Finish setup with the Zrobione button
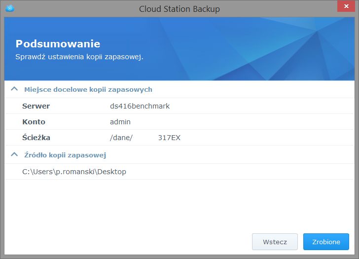Viewport: 359px width, 259px height. click(326, 242)
